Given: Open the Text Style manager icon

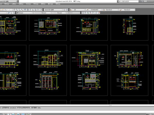Looking at the screenshot, I should (71, 10).
